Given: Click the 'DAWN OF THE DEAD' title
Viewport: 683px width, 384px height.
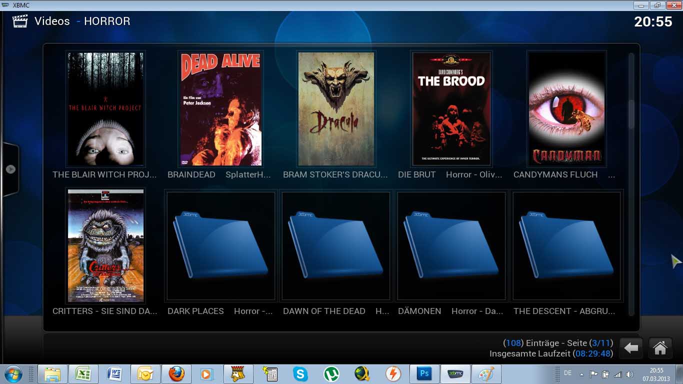Looking at the screenshot, I should point(324,311).
